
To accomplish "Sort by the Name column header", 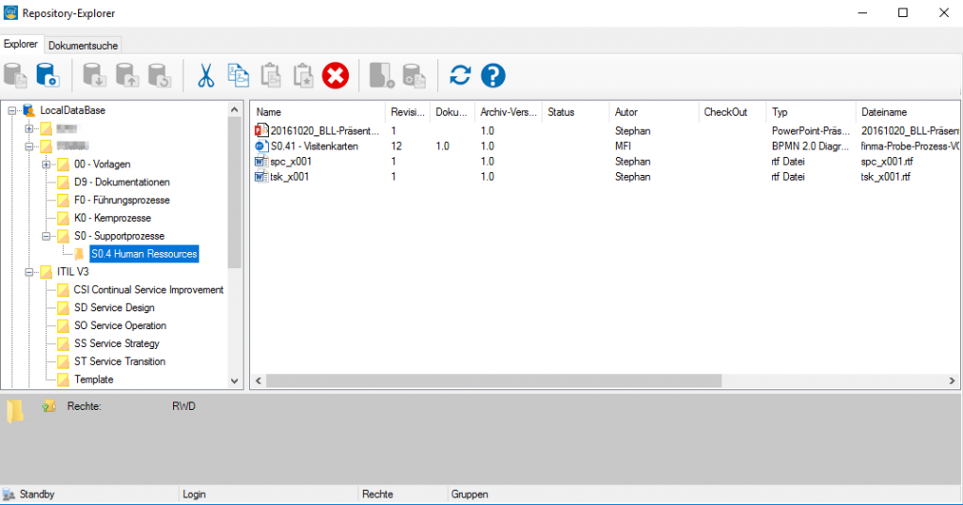I will [318, 112].
